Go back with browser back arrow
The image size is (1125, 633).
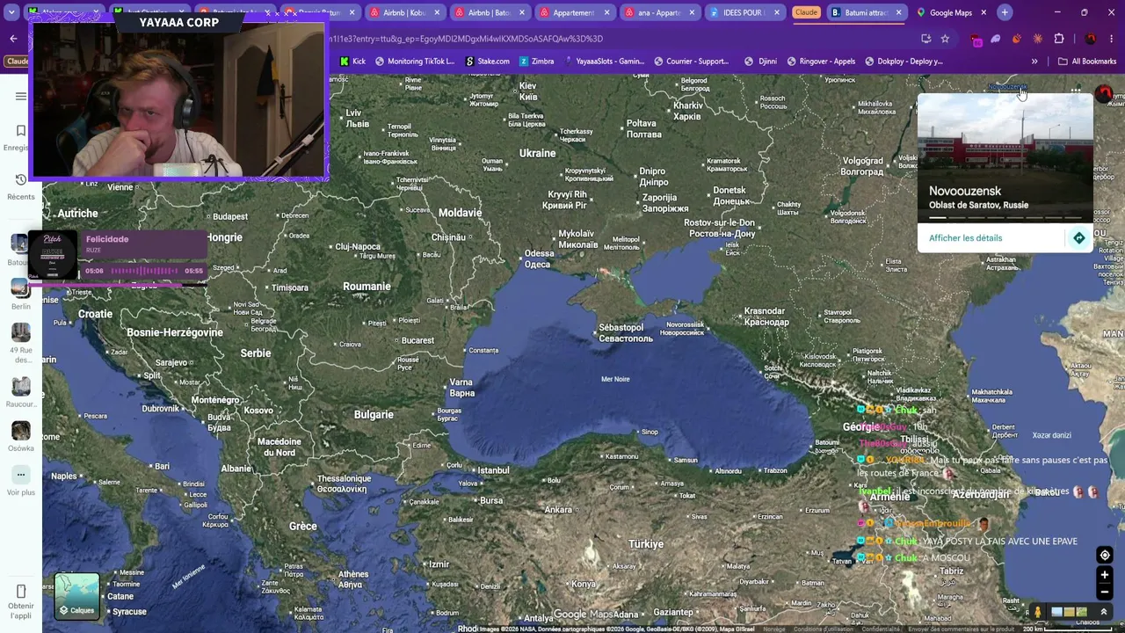(x=13, y=39)
